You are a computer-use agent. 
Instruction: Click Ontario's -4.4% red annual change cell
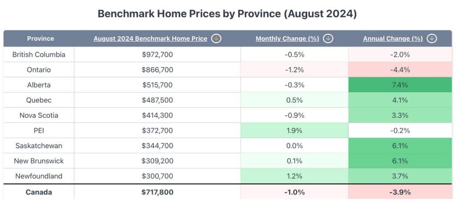(399, 70)
